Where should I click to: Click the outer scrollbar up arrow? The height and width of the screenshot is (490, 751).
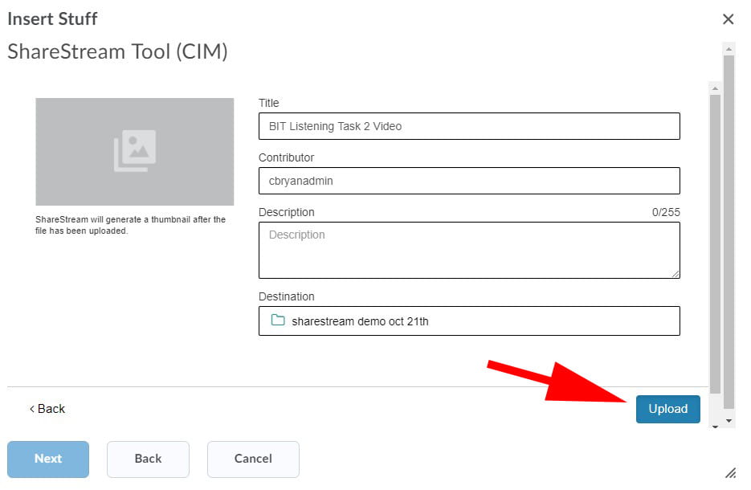click(729, 49)
